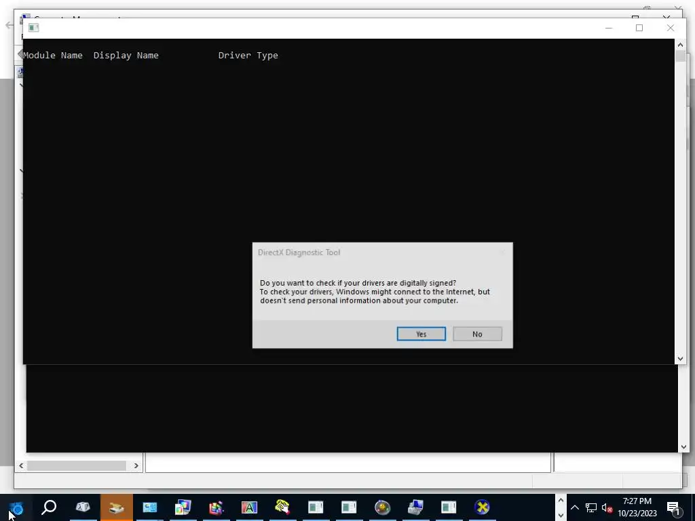Click the taskbar scroll up arrow
The image size is (695, 521).
[561, 501]
